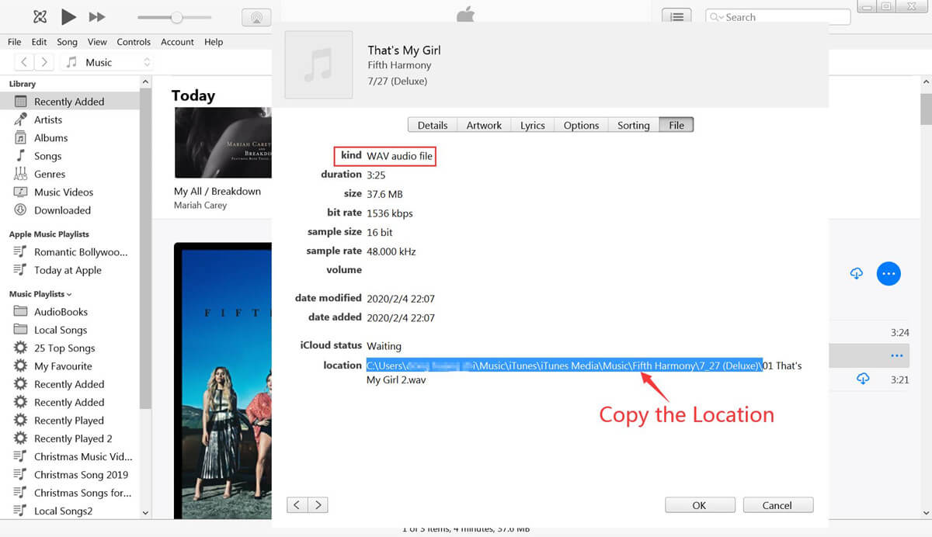The width and height of the screenshot is (932, 537).
Task: Select Recently Added in Library
Action: pyautogui.click(x=69, y=102)
